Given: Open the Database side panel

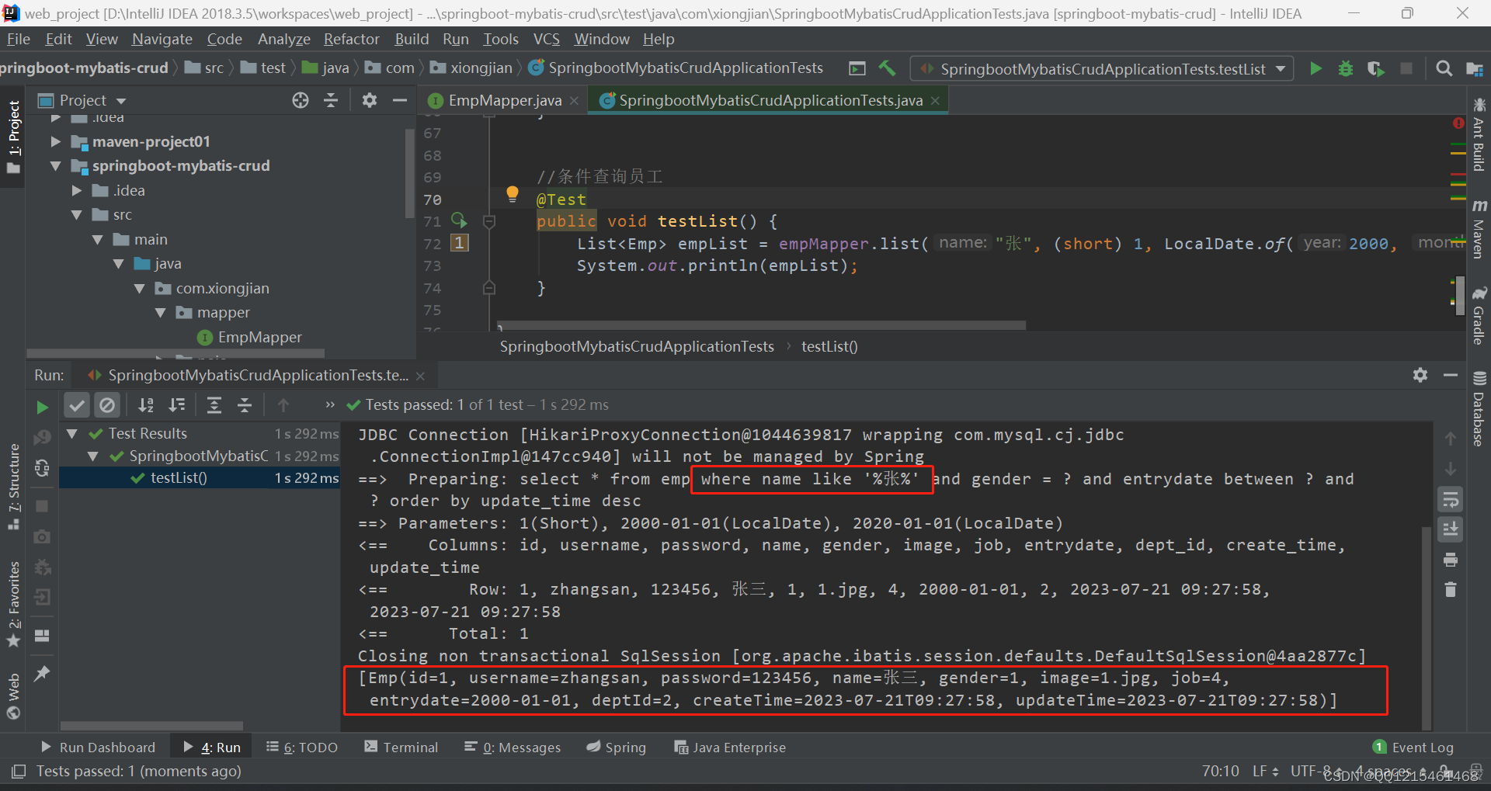Looking at the screenshot, I should click(x=1479, y=409).
